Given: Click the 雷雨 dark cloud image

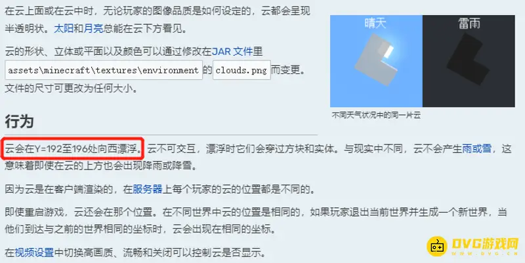Looking at the screenshot, I should click(469, 61).
